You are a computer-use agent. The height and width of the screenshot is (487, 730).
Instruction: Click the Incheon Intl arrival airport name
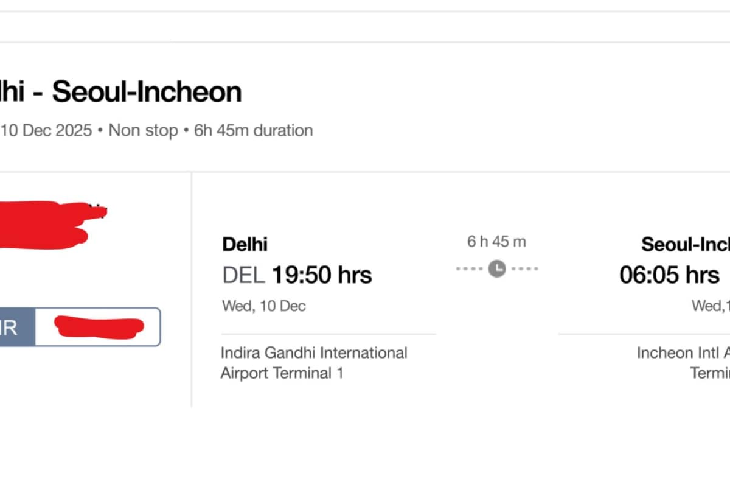(x=683, y=352)
